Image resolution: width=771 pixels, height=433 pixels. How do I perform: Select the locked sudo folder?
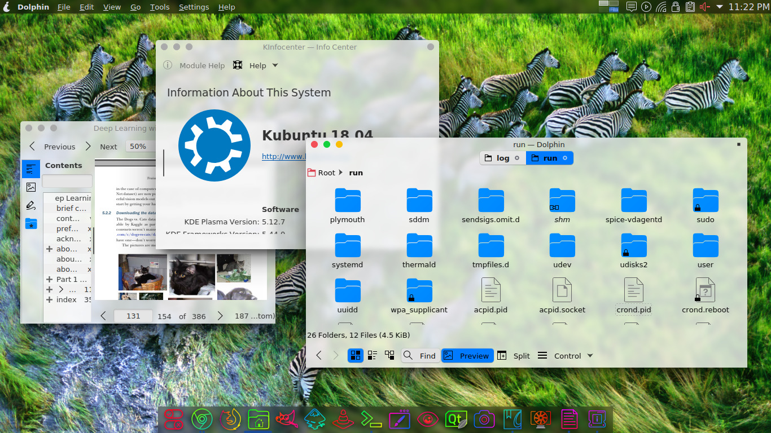[706, 206]
